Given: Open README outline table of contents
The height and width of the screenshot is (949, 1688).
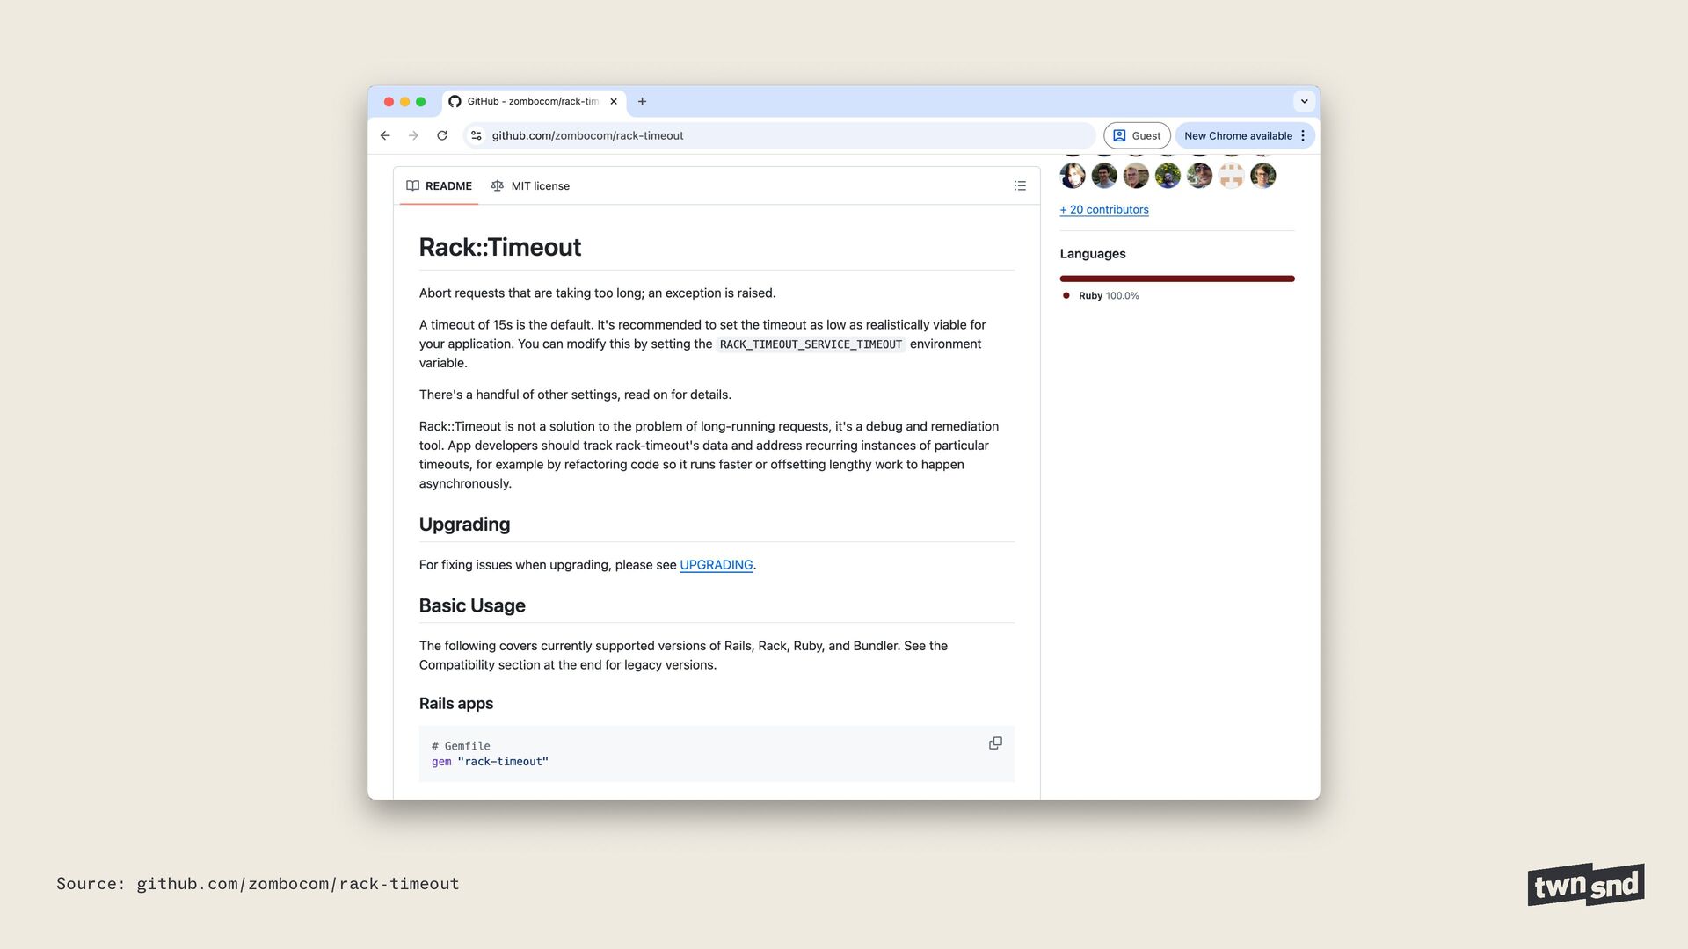Looking at the screenshot, I should coord(1020,185).
